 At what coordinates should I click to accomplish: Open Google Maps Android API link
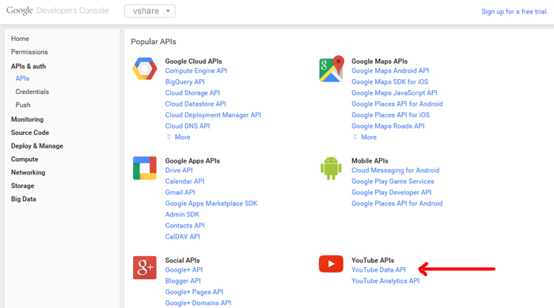click(x=390, y=71)
